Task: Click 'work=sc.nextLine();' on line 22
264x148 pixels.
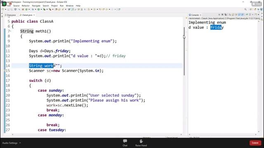Action: [67, 105]
